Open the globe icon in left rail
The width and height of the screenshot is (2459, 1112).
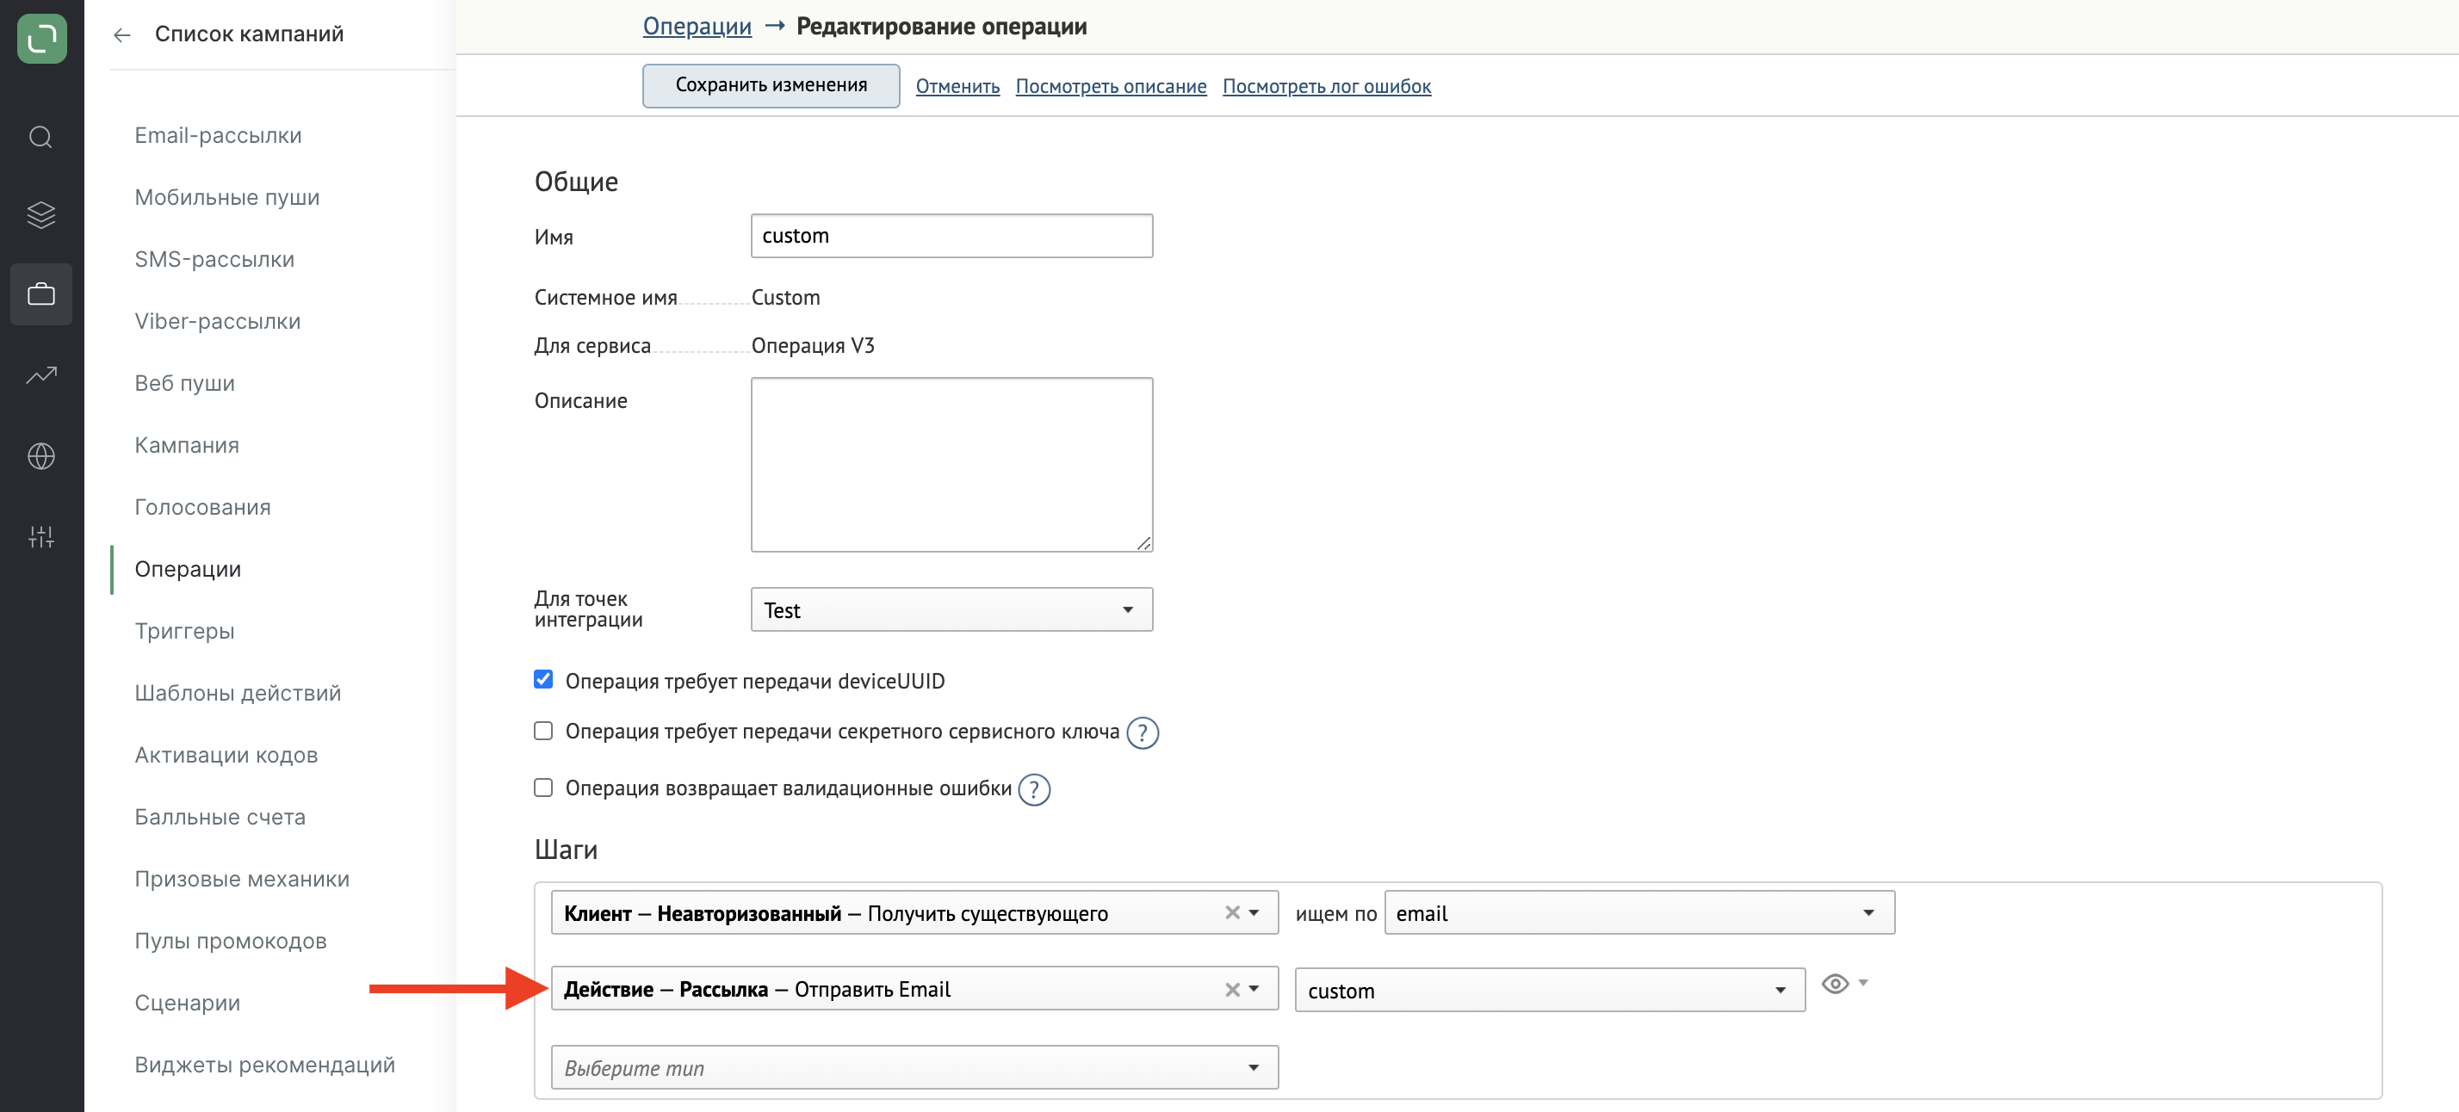tap(41, 456)
